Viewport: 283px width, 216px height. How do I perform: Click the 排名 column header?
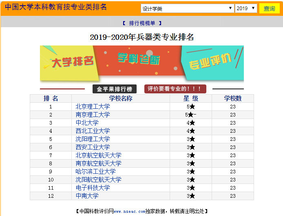[51, 99]
